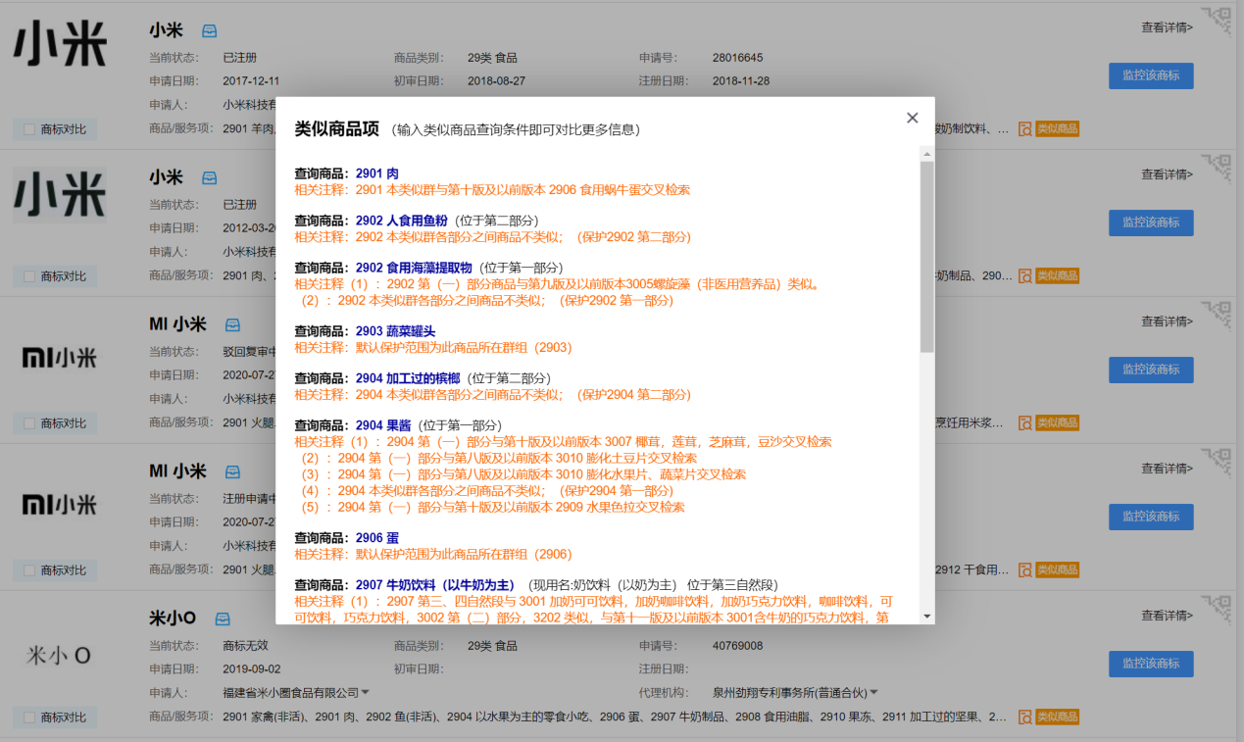Screen dimensions: 1244x742
Task: Open the 2903 蔬菜罐头 query item
Action: tap(395, 331)
